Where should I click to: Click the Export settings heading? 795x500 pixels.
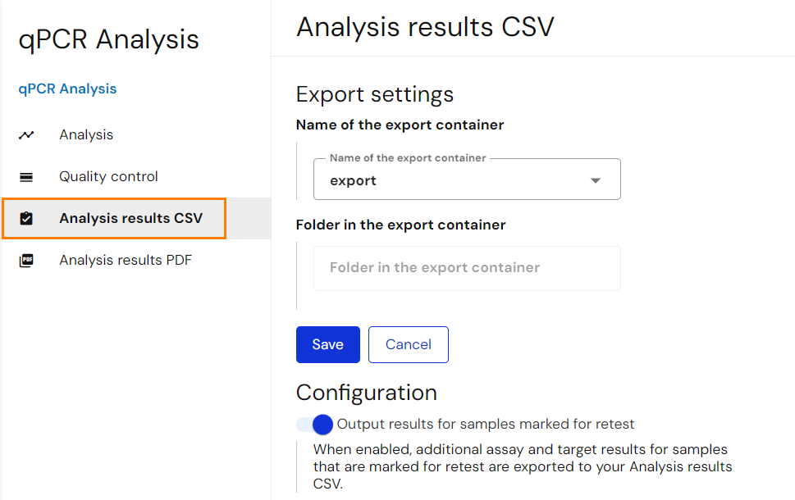click(375, 94)
